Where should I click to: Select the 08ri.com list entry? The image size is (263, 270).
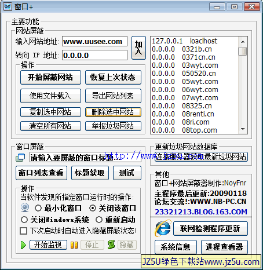(x=194, y=122)
